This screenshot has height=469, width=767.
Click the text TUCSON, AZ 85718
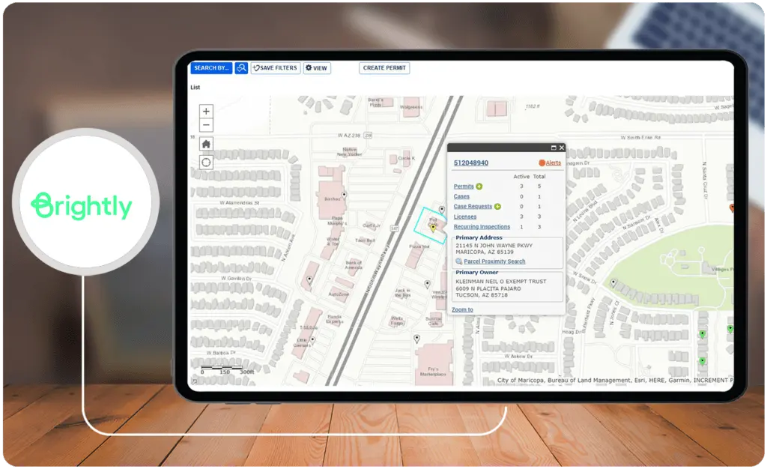[482, 295]
